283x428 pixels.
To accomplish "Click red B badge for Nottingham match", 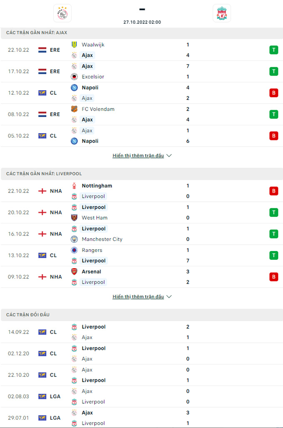I will tap(273, 191).
